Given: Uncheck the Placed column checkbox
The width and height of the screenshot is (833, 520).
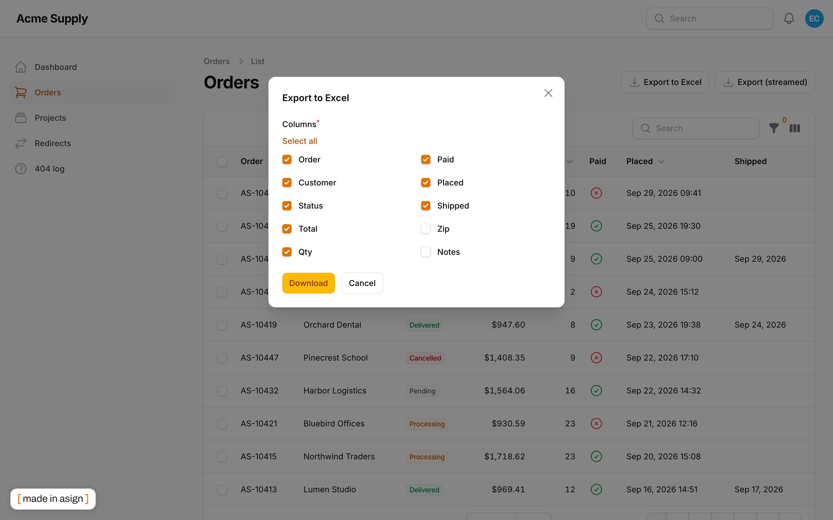Looking at the screenshot, I should (425, 183).
